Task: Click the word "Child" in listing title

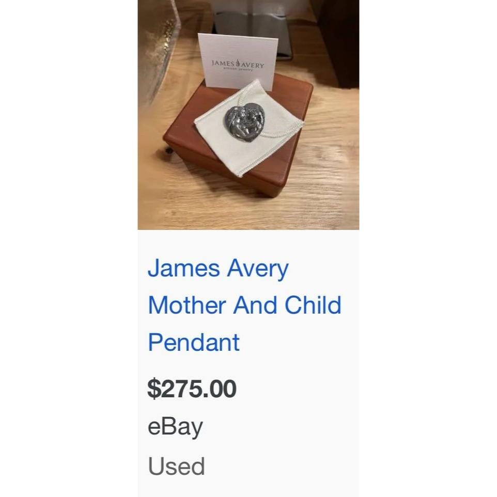Action: (313, 305)
